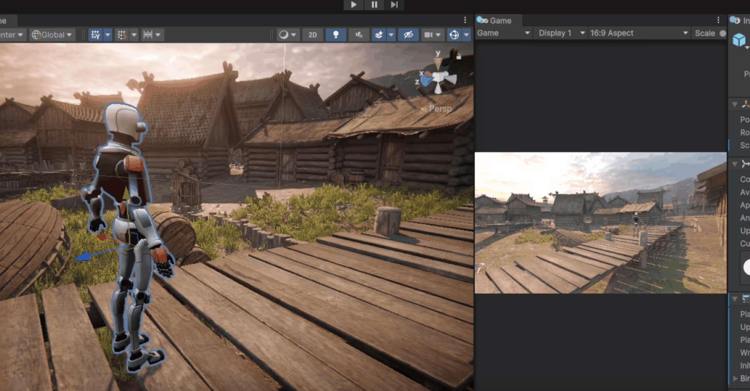750x391 pixels.
Task: Toggle 2D view mode in Scene view
Action: [x=312, y=35]
